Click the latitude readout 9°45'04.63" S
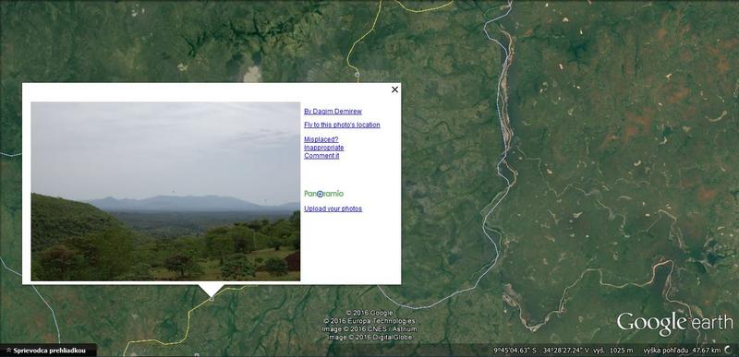The height and width of the screenshot is (357, 739). click(515, 351)
